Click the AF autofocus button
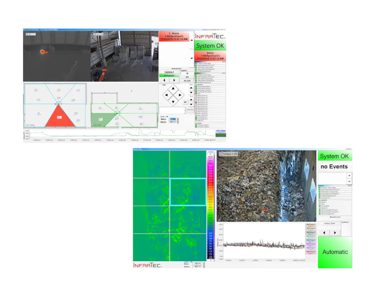381x286 pixels. [x=185, y=102]
